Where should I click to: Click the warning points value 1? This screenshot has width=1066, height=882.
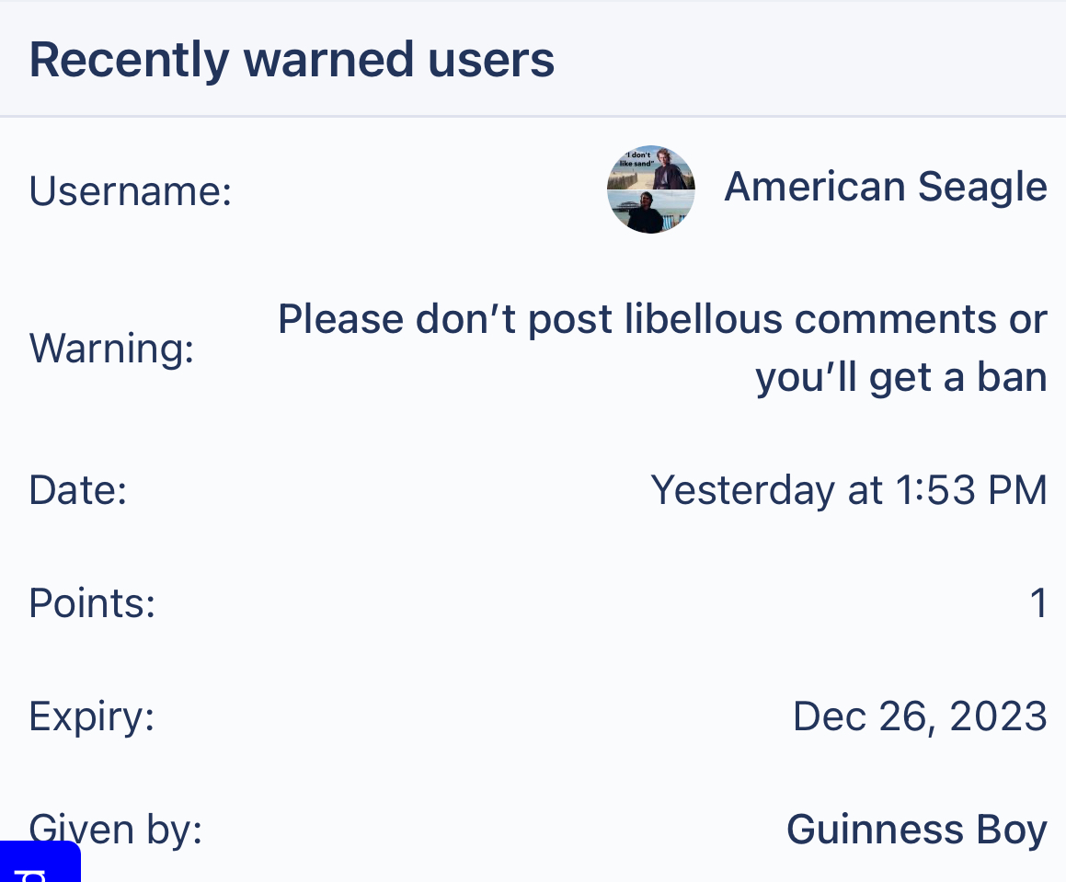pyautogui.click(x=1038, y=603)
